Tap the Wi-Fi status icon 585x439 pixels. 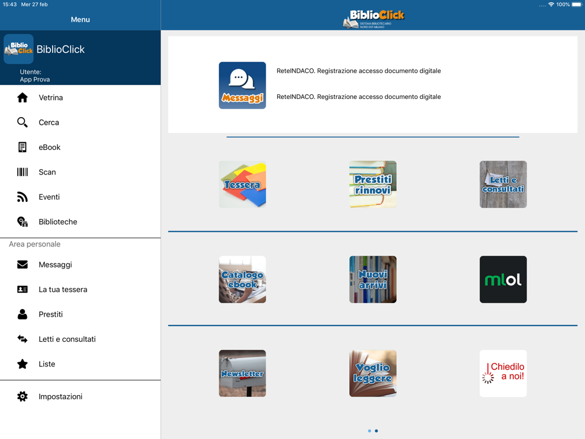(x=551, y=5)
